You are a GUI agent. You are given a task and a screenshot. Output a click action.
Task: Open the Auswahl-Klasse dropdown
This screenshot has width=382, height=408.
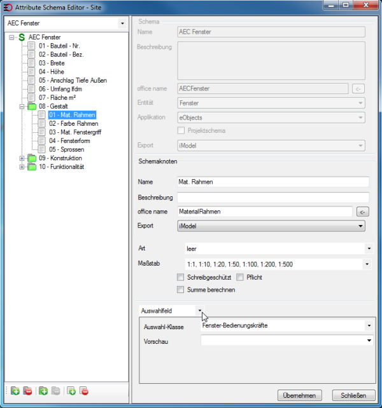(369, 325)
